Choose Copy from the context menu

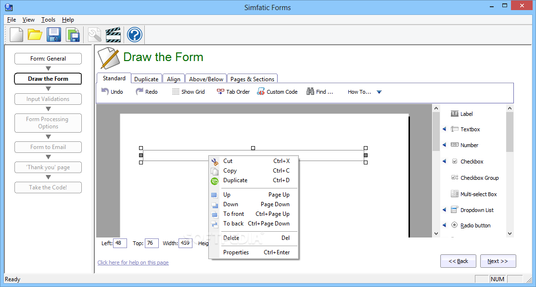tap(254, 171)
